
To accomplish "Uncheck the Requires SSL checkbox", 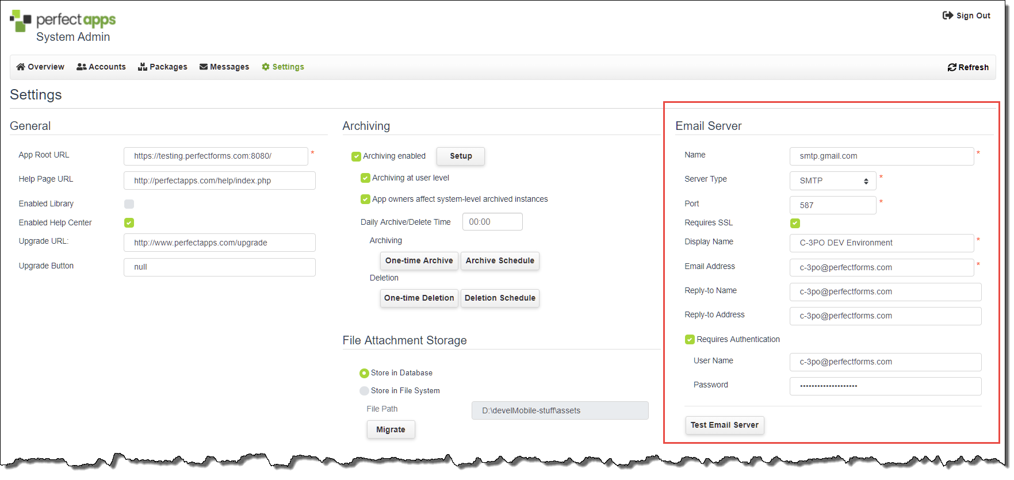I will pos(795,223).
